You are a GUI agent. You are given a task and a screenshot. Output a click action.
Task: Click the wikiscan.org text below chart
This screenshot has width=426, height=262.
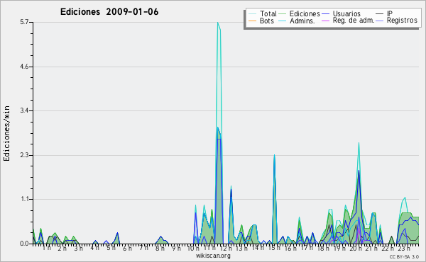(x=213, y=256)
